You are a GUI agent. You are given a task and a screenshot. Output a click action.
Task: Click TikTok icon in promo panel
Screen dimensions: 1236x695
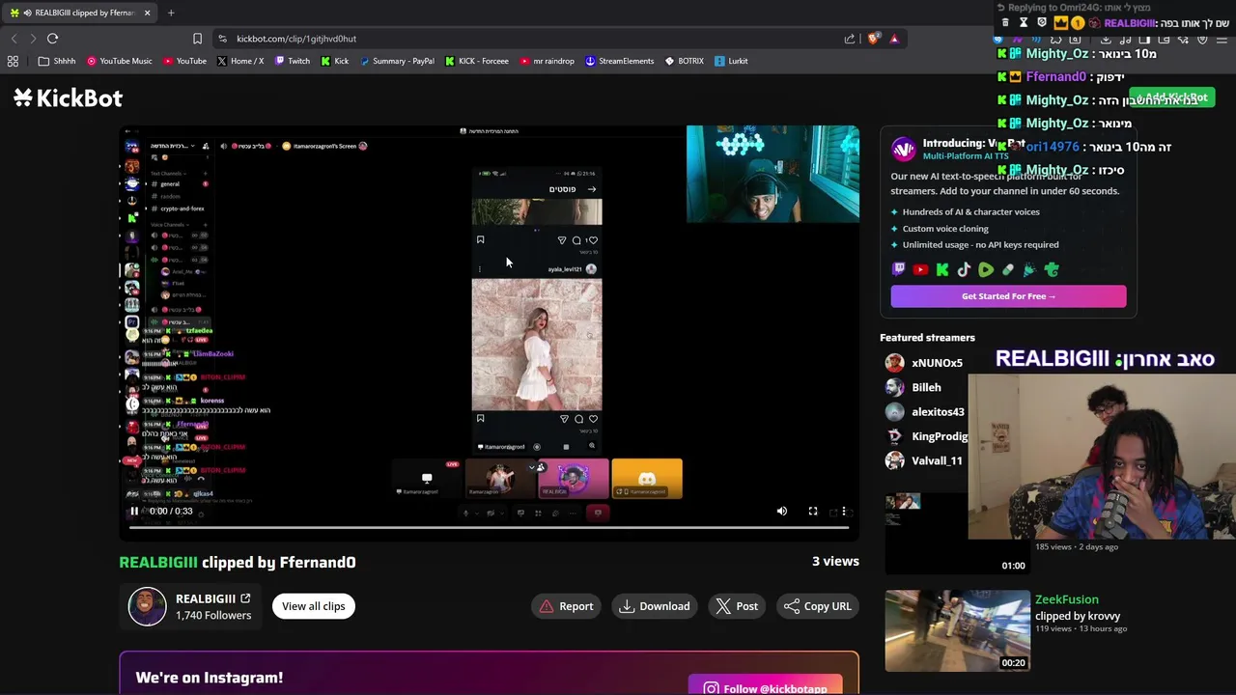pos(964,270)
